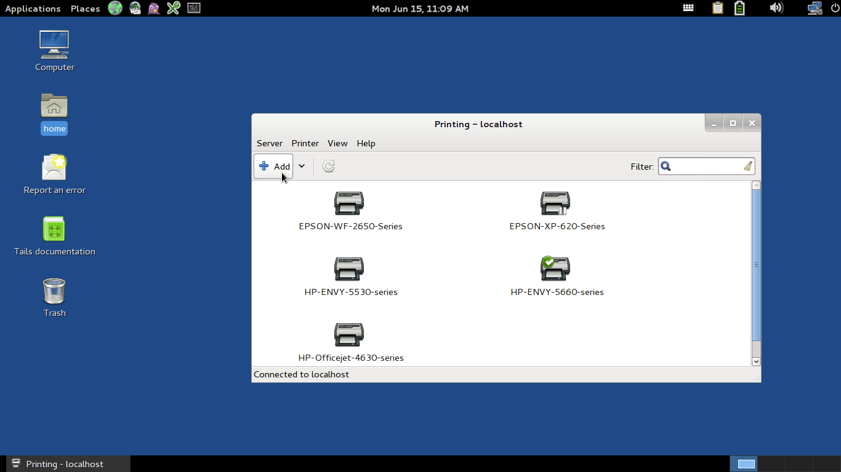Launch Pidgin messenger from purple bird icon
This screenshot has width=841, height=472.
154,8
